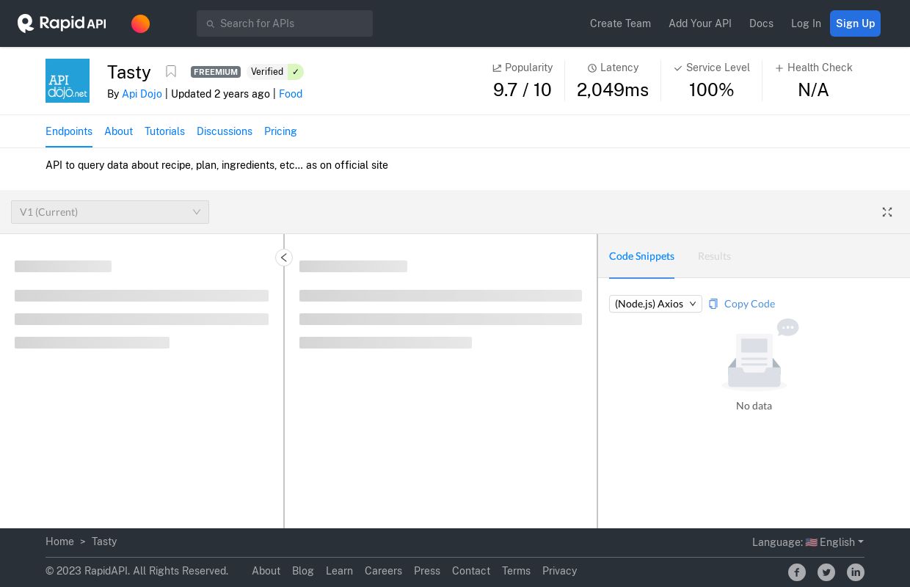Click the footer Learn link

pos(339,571)
